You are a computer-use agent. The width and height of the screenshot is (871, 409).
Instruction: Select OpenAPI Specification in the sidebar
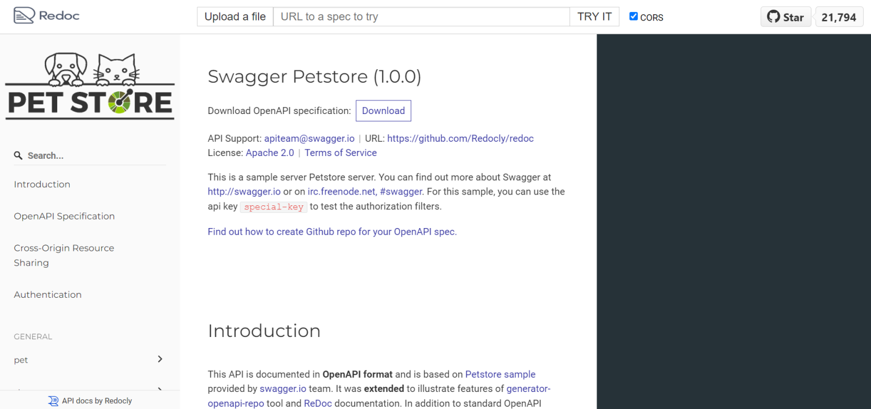pos(64,216)
